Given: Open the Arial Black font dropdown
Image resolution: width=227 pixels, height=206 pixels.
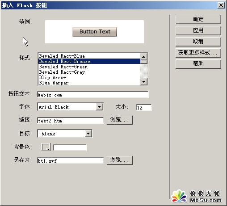Looking at the screenshot, I should 100,107.
